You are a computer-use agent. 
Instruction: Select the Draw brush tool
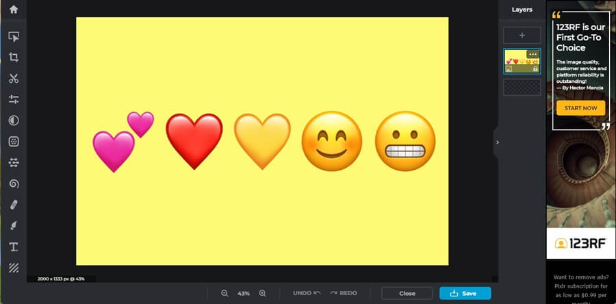[14, 225]
